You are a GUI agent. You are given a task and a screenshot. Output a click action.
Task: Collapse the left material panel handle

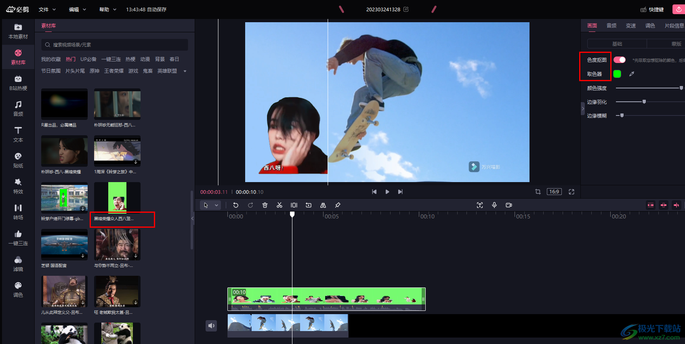[192, 218]
